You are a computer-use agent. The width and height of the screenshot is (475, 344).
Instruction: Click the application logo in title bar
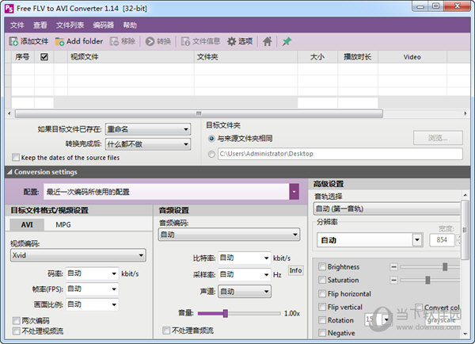[9, 9]
